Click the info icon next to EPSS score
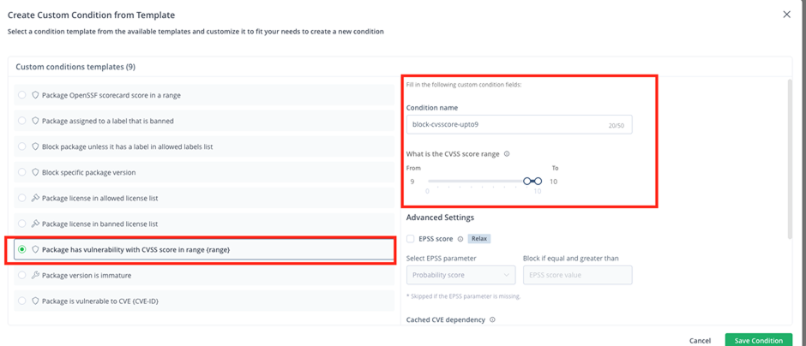The width and height of the screenshot is (806, 346). [461, 239]
